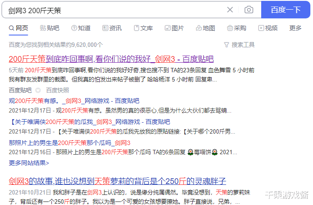
Task: Open 搜索工具 filter options
Action: pos(239,45)
